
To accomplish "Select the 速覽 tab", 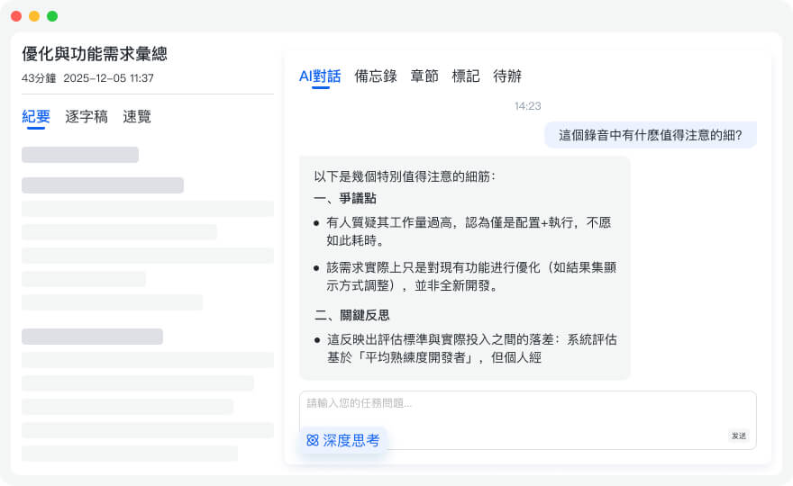I will 137,116.
